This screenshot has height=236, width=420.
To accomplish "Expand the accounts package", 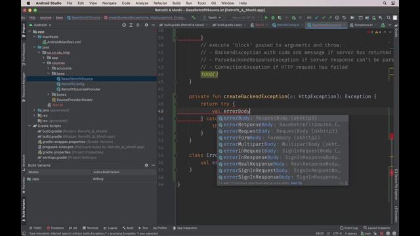I will coord(49,68).
